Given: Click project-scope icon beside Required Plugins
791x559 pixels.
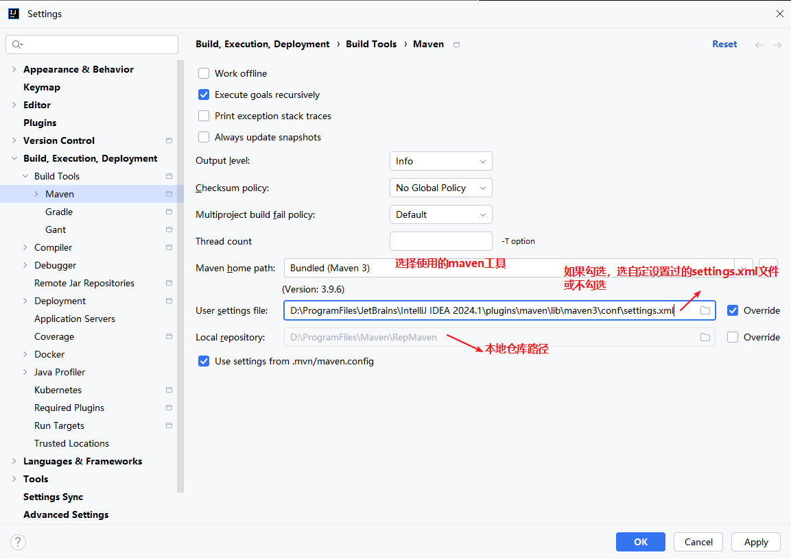Looking at the screenshot, I should pyautogui.click(x=169, y=408).
